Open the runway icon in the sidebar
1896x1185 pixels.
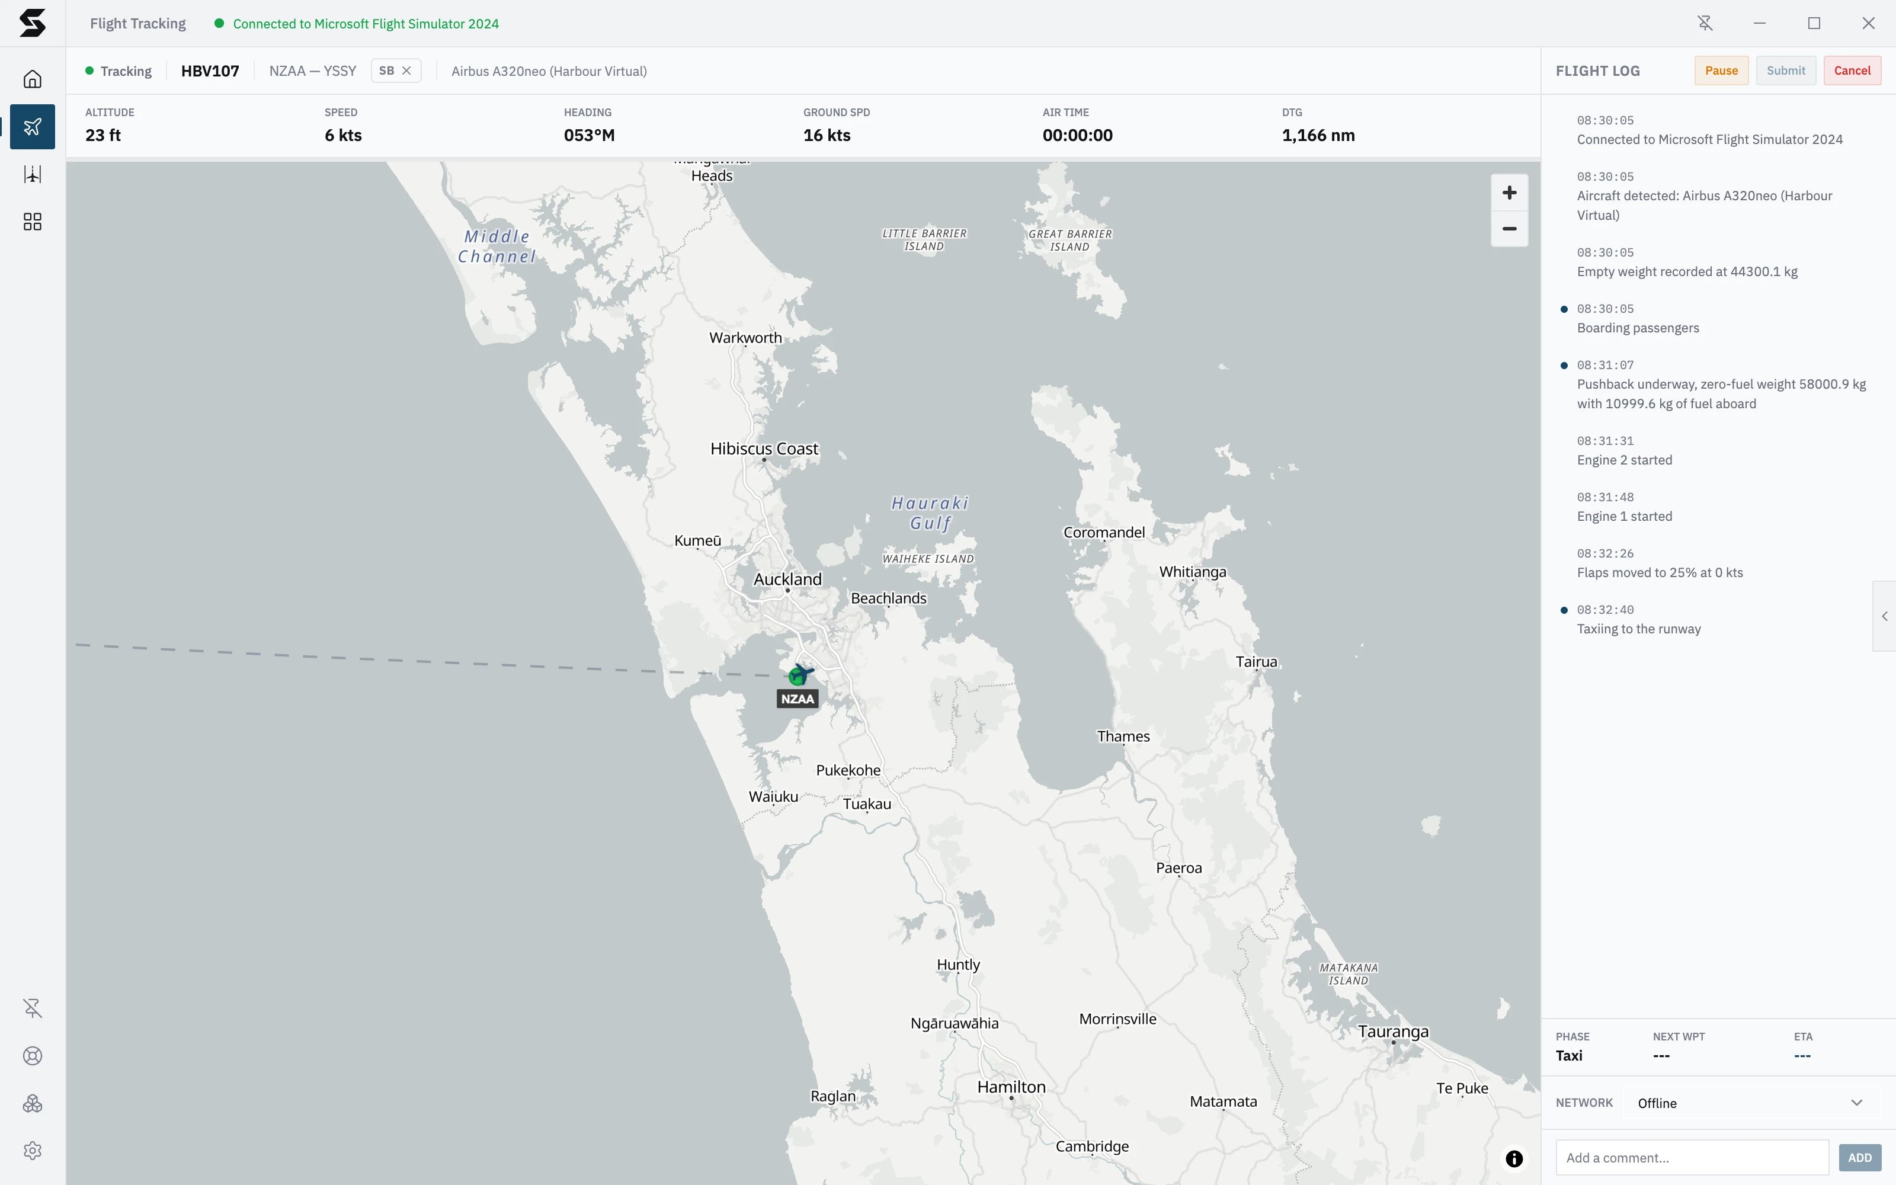32,174
